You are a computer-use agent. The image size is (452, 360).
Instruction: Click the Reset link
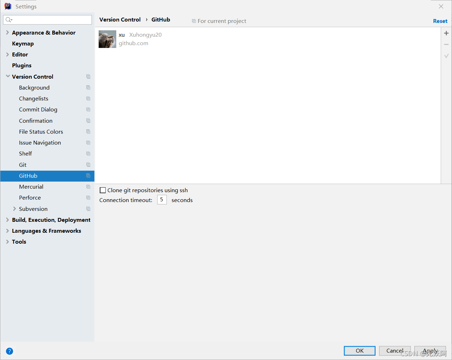pyautogui.click(x=440, y=21)
